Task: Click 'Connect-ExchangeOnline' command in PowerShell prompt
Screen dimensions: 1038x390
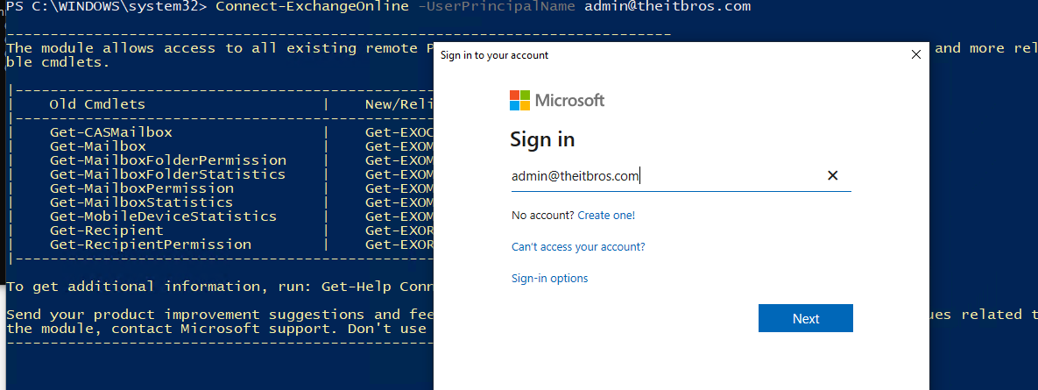Action: (311, 7)
